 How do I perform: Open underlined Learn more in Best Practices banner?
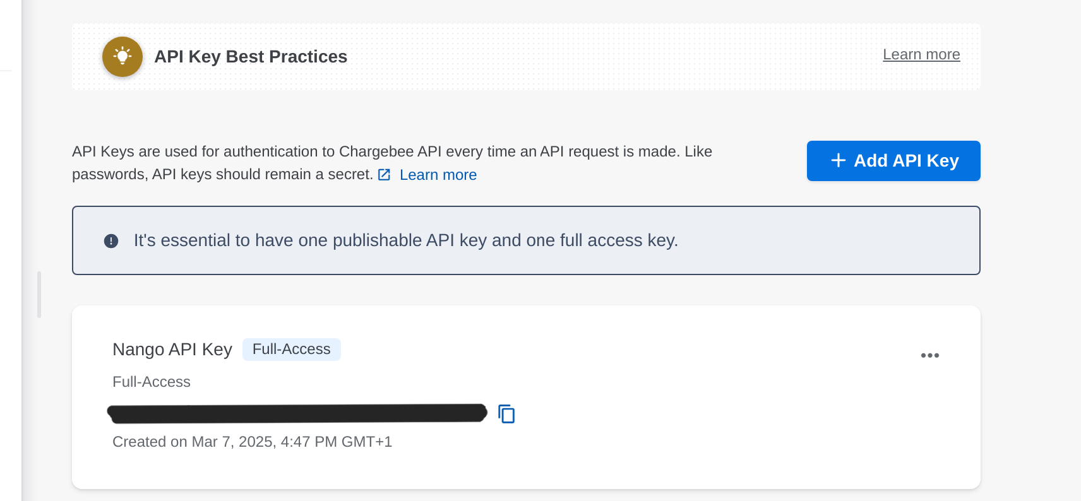(x=921, y=55)
